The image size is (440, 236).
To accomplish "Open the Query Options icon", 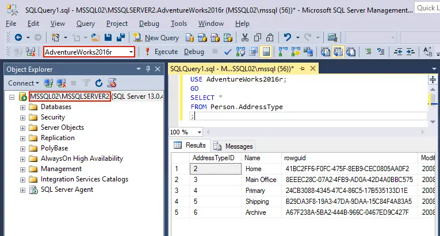I will (x=253, y=52).
